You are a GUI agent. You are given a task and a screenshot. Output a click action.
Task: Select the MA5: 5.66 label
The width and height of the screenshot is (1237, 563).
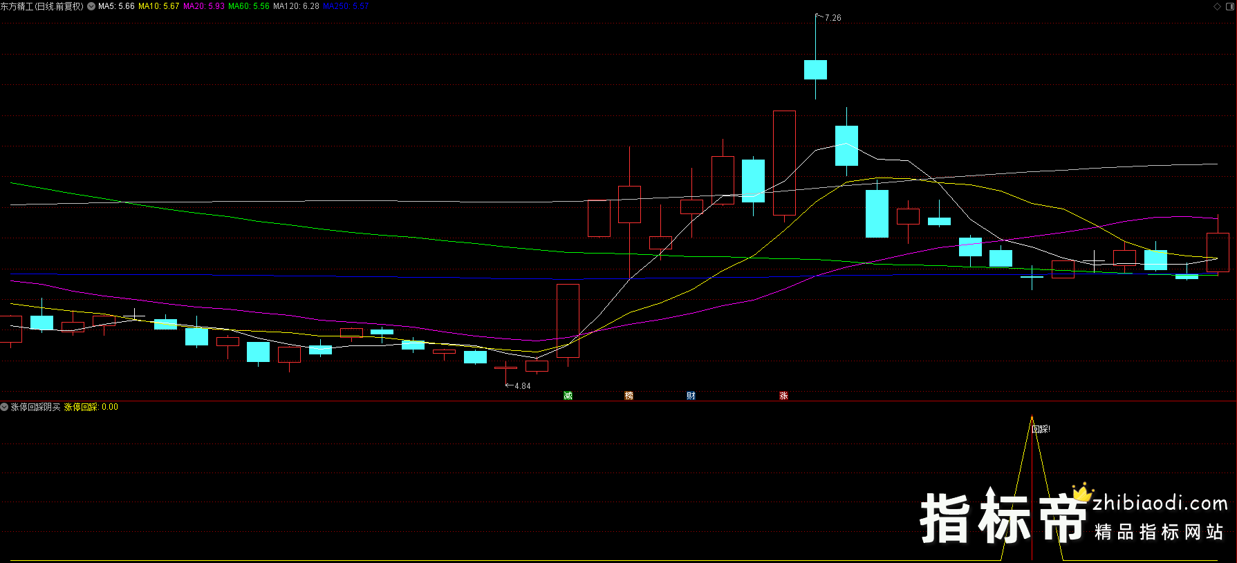tap(116, 6)
